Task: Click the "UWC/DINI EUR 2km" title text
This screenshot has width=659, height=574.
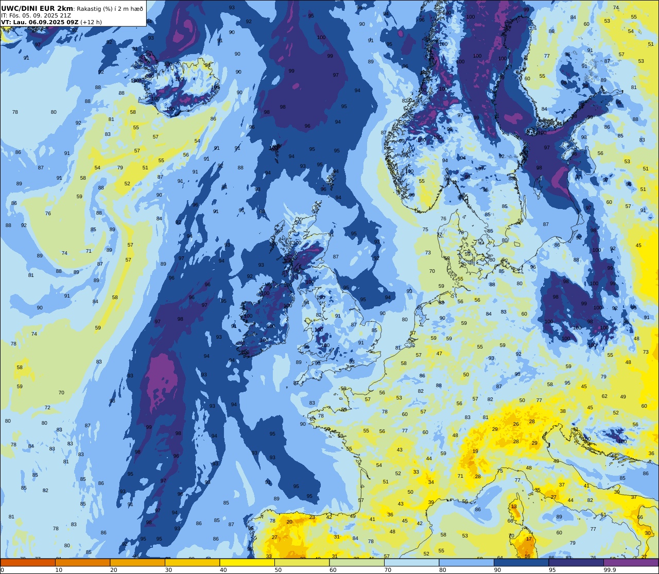Action: click(37, 8)
